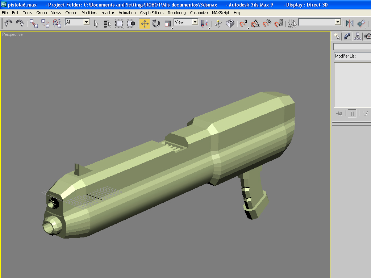The height and width of the screenshot is (278, 371).
Task: Click the Align tool icon
Action: [361, 24]
